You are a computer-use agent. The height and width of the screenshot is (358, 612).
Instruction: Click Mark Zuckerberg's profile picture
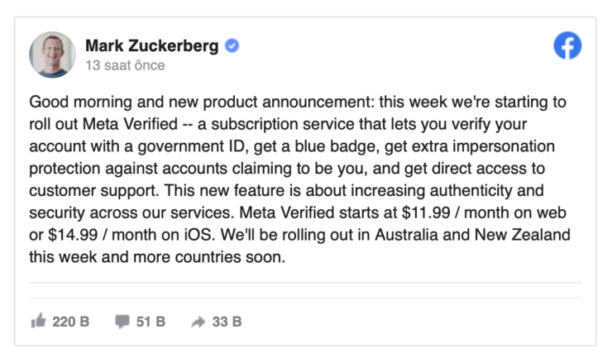pyautogui.click(x=52, y=55)
